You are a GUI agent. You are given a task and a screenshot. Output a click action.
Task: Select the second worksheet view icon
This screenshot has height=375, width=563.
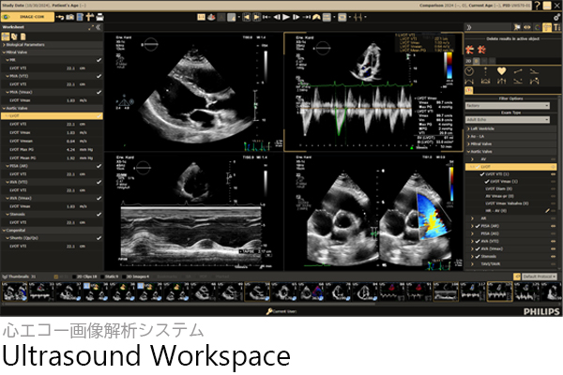click(x=14, y=37)
